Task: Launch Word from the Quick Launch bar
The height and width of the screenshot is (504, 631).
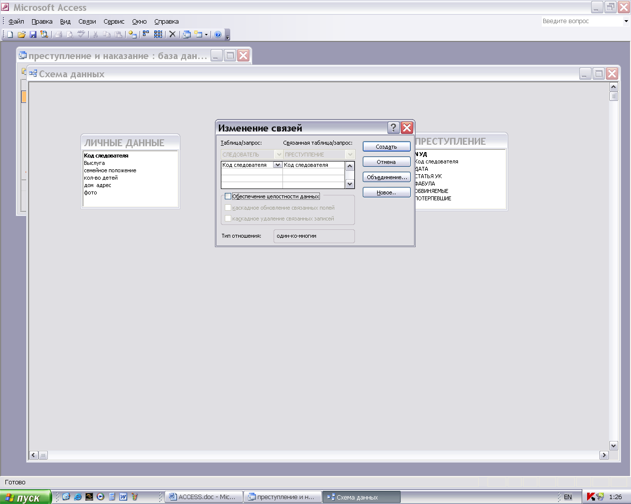Action: click(123, 497)
